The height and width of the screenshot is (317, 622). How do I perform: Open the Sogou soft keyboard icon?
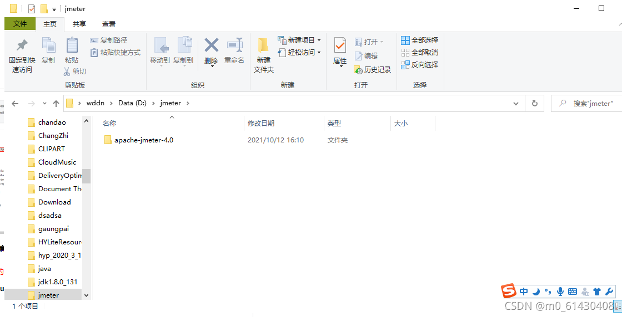pyautogui.click(x=573, y=292)
